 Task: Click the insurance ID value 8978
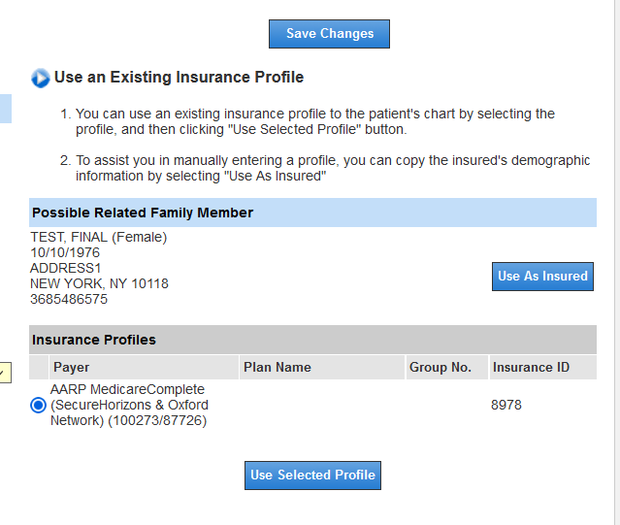pos(506,405)
